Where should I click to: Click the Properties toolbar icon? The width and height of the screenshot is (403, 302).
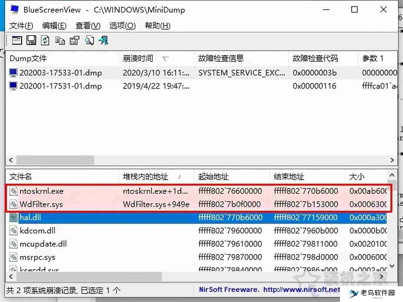tap(75, 40)
